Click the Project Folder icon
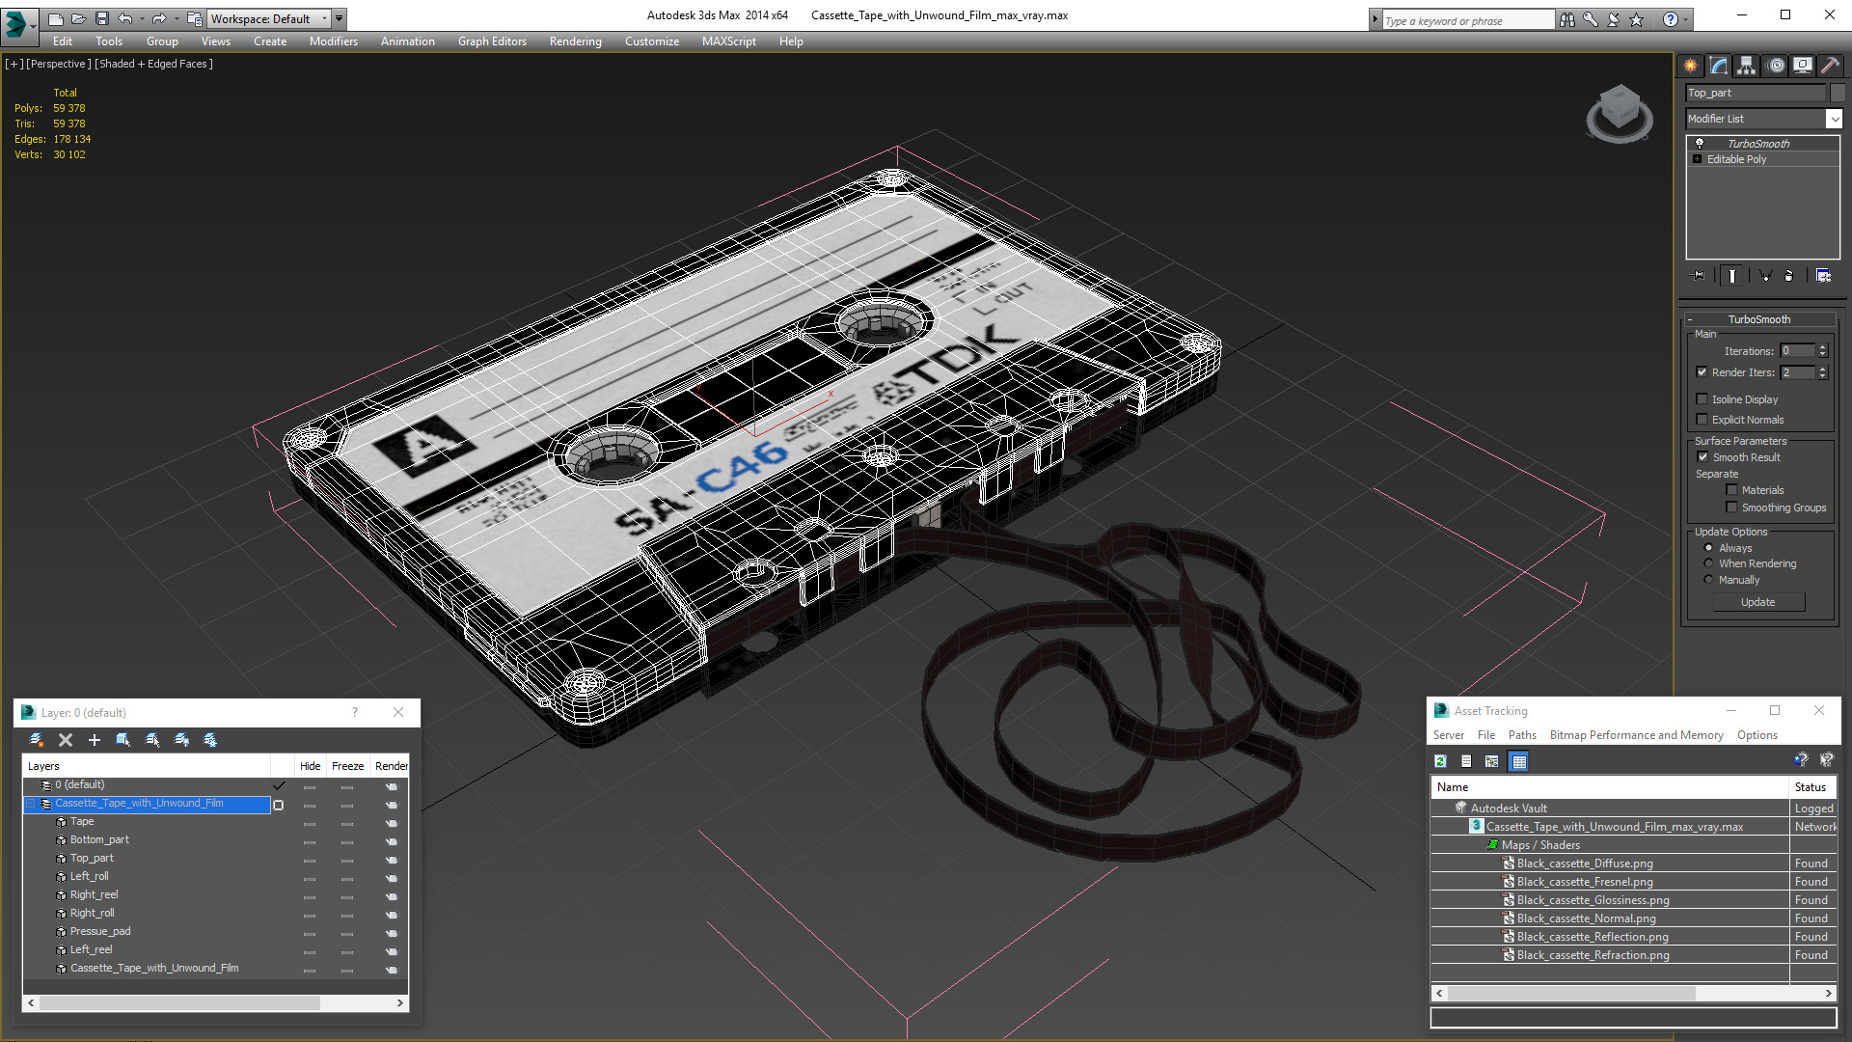 click(194, 18)
